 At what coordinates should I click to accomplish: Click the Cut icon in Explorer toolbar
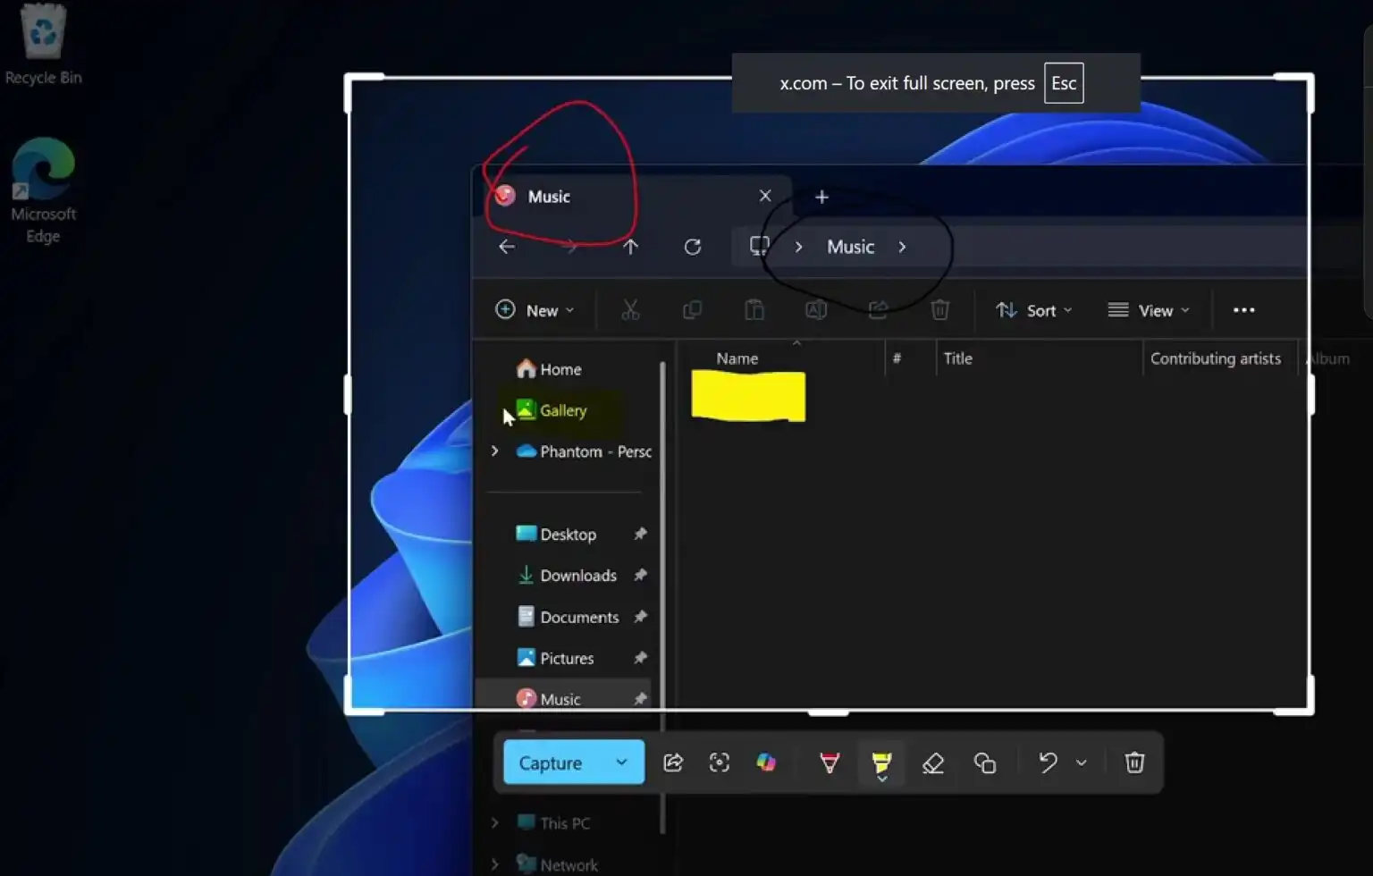point(631,309)
